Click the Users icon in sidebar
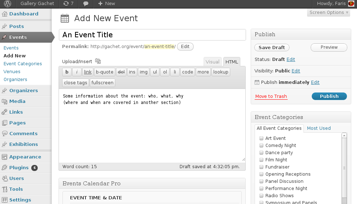 pyautogui.click(x=4, y=178)
